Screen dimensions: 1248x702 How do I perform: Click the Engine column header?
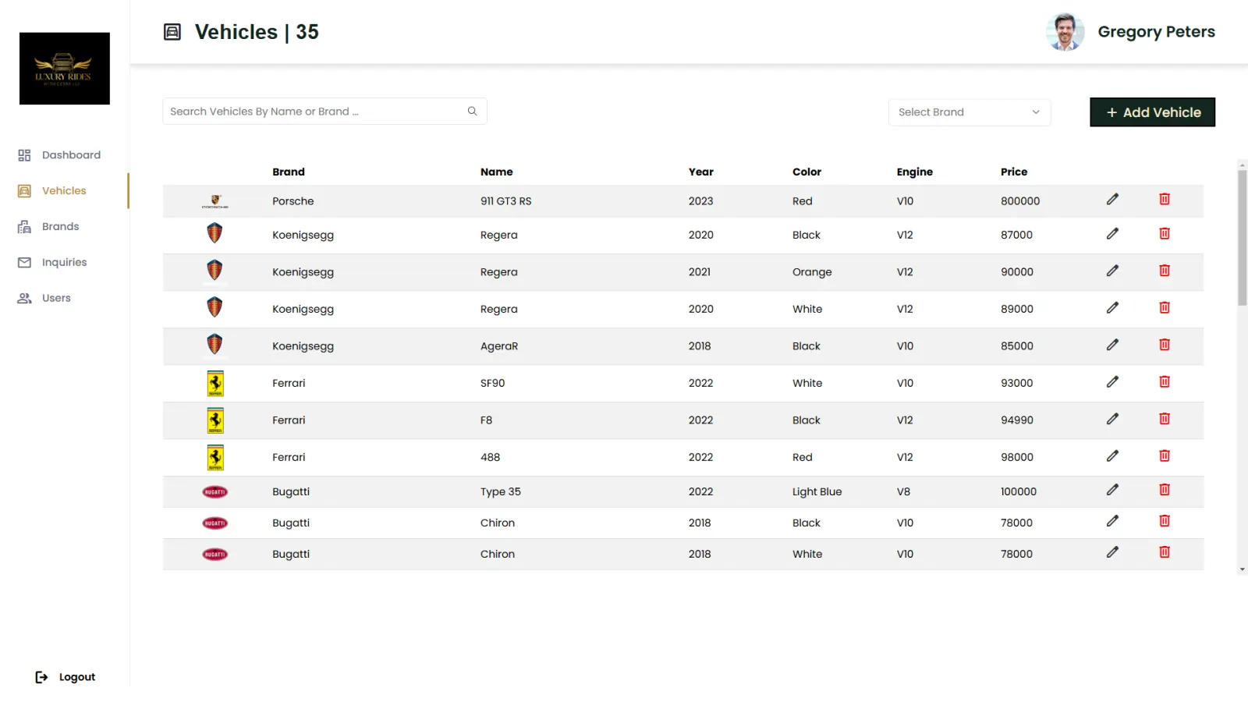point(915,172)
